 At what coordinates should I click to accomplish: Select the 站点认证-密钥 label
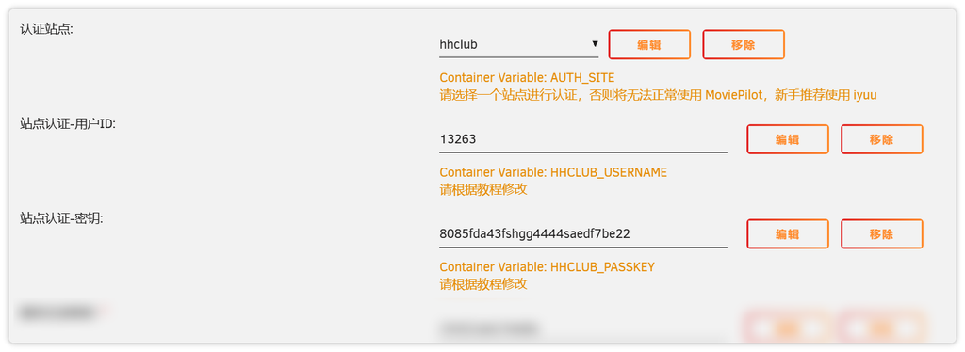tap(61, 218)
